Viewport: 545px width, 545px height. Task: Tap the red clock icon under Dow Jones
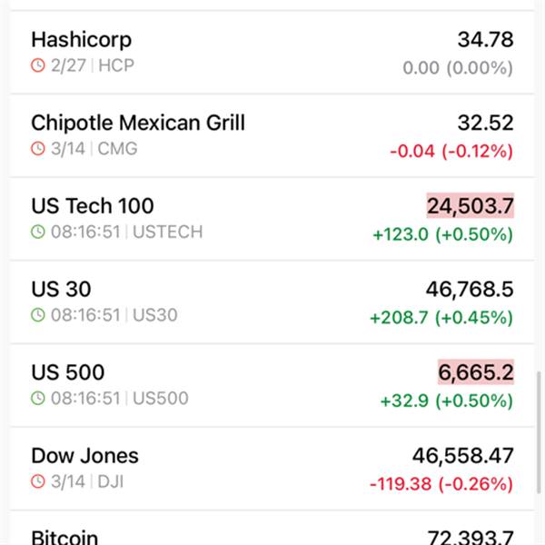click(37, 482)
